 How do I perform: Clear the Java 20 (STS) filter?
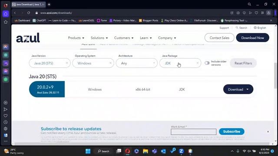click(x=67, y=63)
